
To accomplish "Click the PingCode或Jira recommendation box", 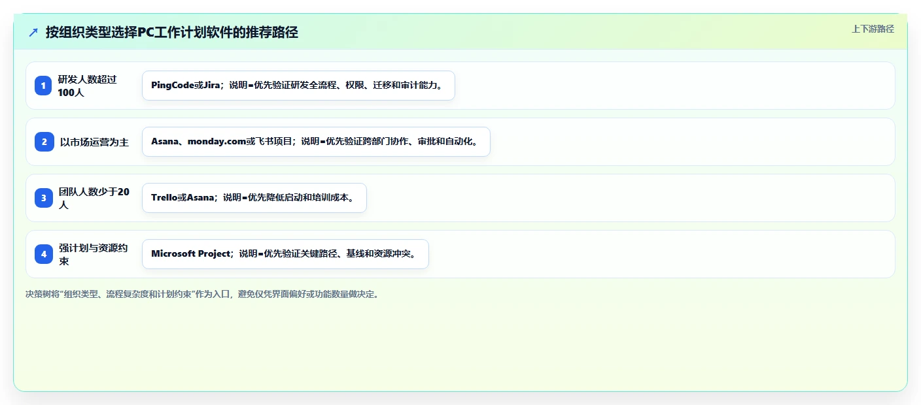I will pyautogui.click(x=298, y=86).
